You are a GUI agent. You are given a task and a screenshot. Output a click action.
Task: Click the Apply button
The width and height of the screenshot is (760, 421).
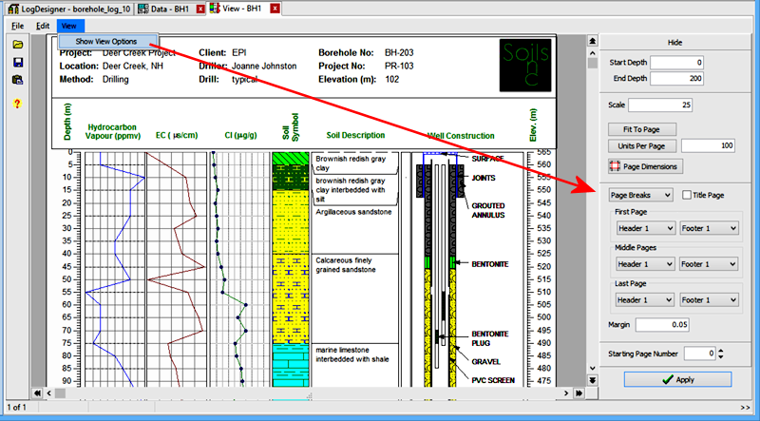tap(677, 379)
